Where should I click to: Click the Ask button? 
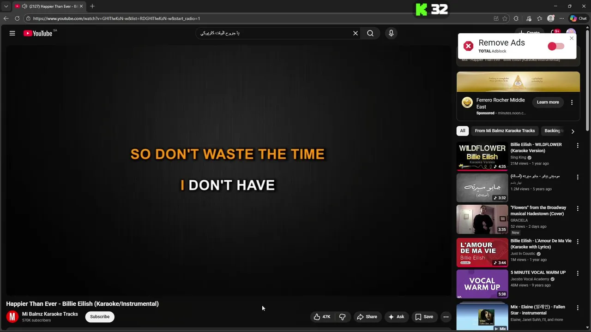click(x=396, y=317)
